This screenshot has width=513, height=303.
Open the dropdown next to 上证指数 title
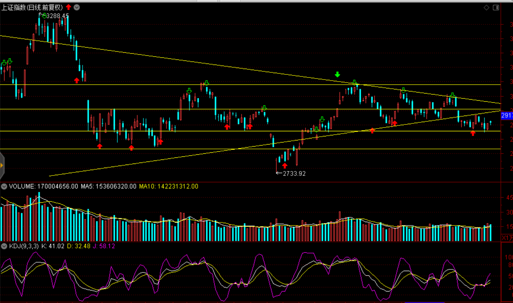pyautogui.click(x=77, y=7)
